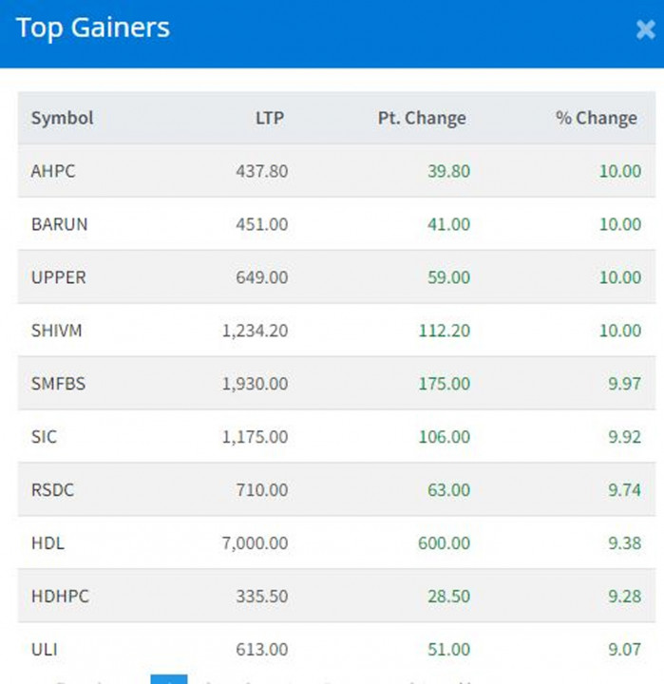Click the HDHPC symbol
The width and height of the screenshot is (664, 684).
[x=59, y=597]
